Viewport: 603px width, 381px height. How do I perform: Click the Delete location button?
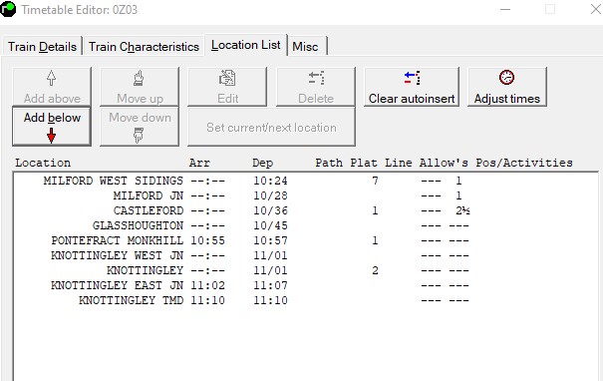tap(316, 87)
